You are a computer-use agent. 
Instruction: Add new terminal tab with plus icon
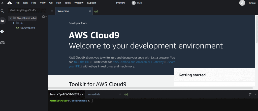(x=126, y=94)
